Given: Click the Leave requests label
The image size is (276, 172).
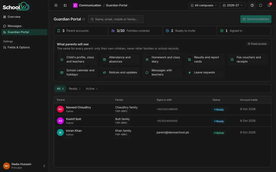Looking at the screenshot, I should tap(204, 72).
